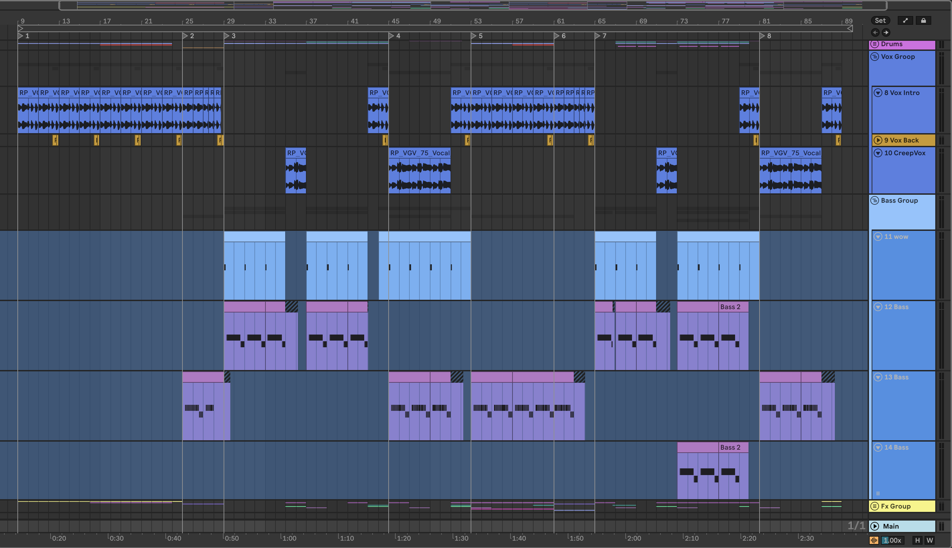Unfold the 9 Vox Back track
Image resolution: width=952 pixels, height=548 pixels.
click(878, 140)
